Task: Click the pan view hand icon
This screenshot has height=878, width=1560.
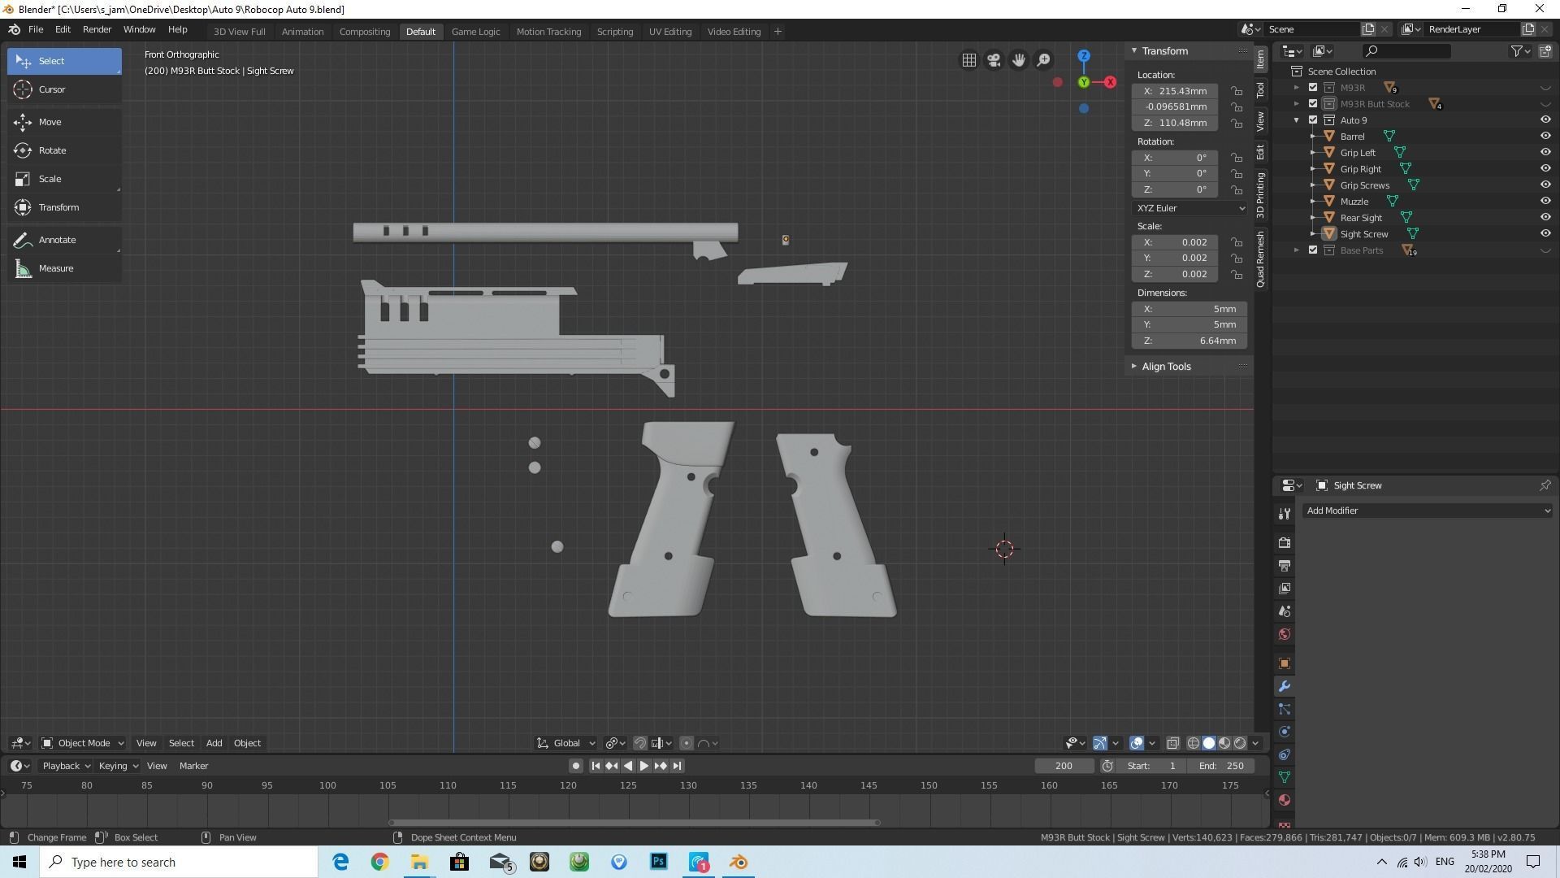Action: (x=1019, y=60)
